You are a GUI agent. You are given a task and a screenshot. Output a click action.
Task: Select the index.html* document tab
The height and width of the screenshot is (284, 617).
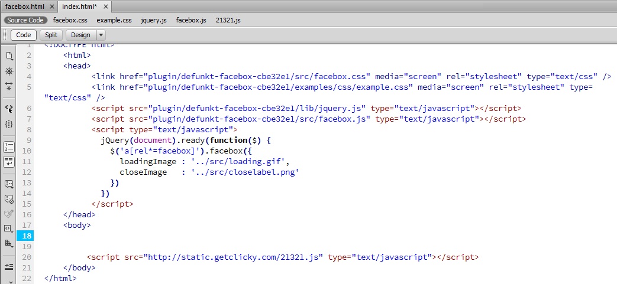coord(79,6)
